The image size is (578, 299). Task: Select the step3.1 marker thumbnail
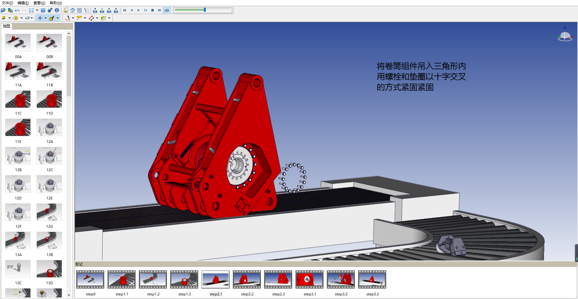tap(309, 279)
